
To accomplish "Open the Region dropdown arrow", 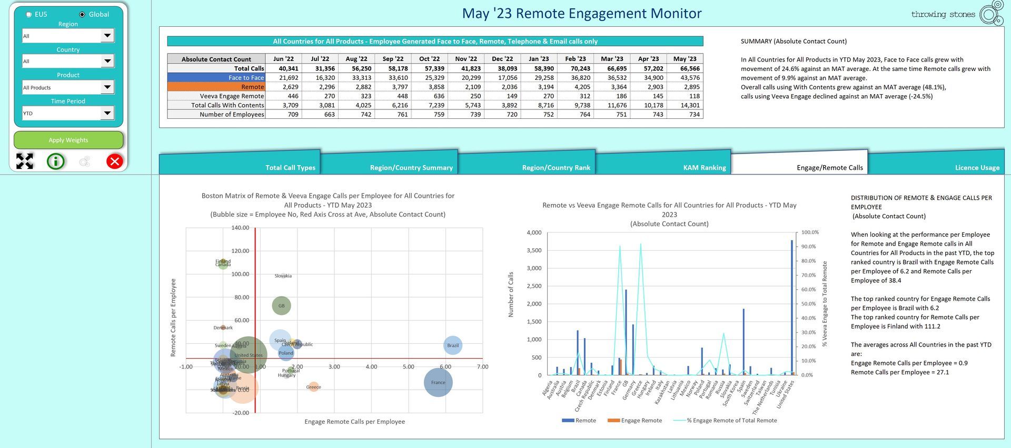I will click(107, 36).
